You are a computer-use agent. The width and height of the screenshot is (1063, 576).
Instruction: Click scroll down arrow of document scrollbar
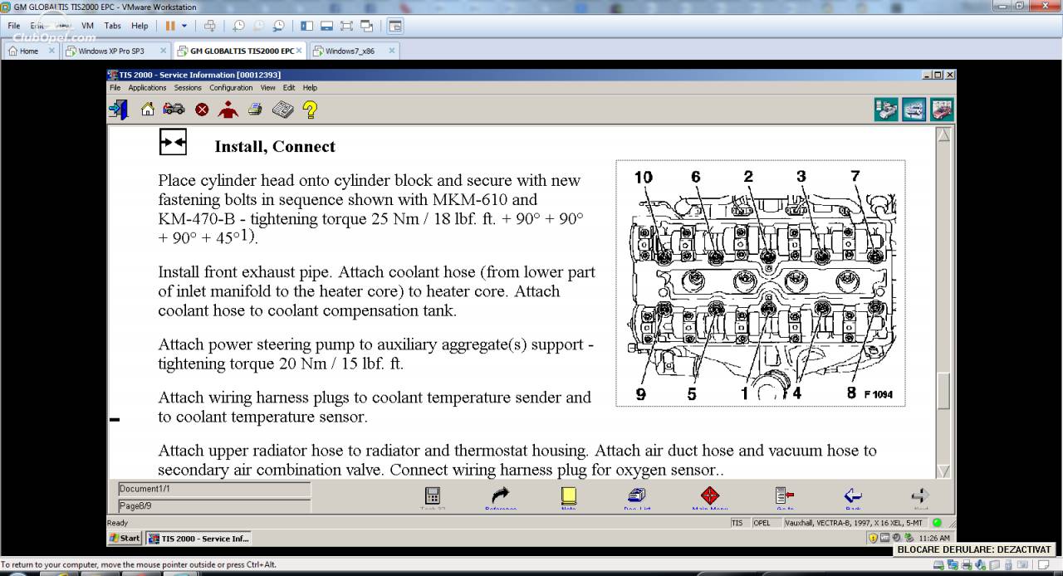coord(943,471)
